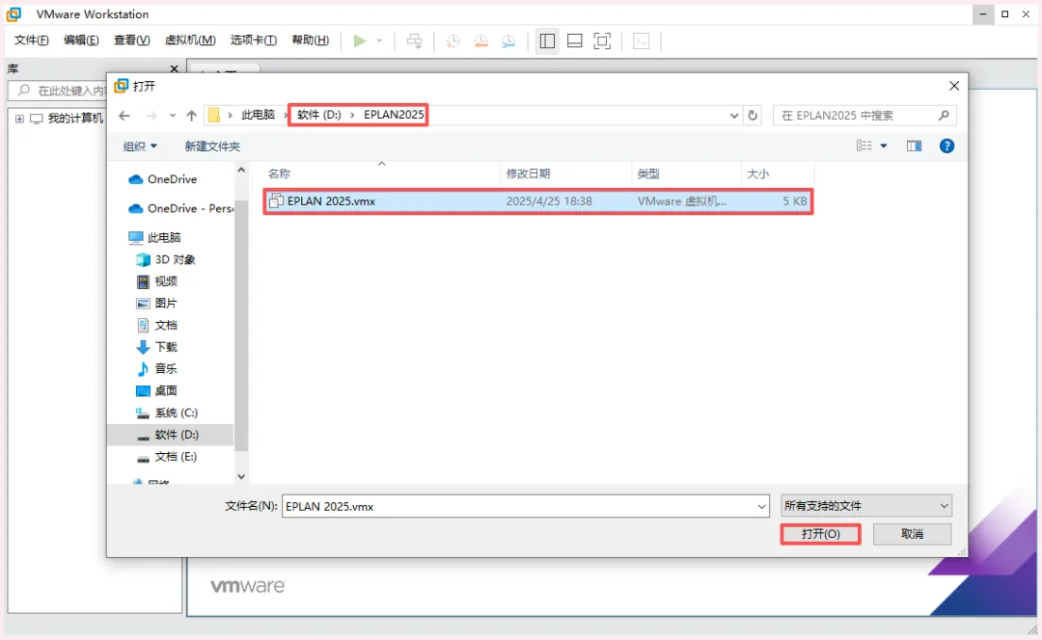This screenshot has height=640, width=1042.
Task: Sort by 修改日期 column header
Action: point(565,173)
